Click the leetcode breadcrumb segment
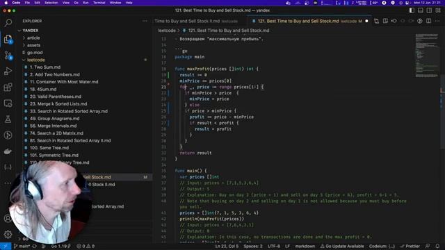Image resolution: width=445 pixels, height=250 pixels. 167,31
